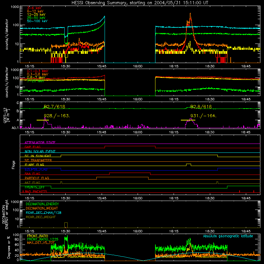The height and width of the screenshot is (264, 264).
Task: Click the B2.7/618 GOES flare annotation
Action: 54,107
